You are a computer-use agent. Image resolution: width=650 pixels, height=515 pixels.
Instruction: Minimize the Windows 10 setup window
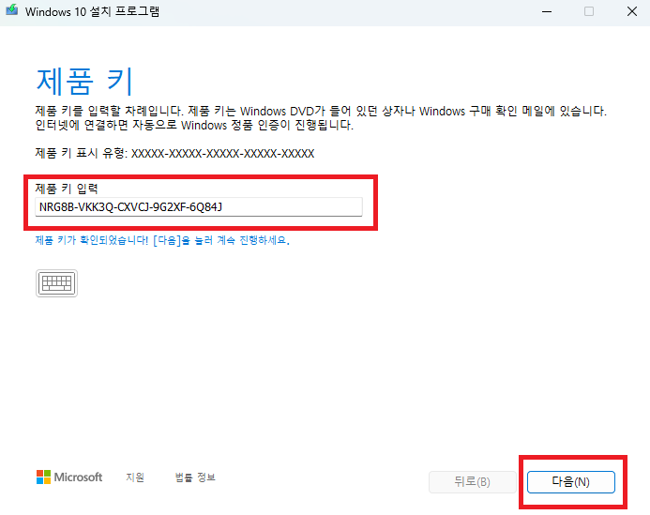[x=547, y=11]
